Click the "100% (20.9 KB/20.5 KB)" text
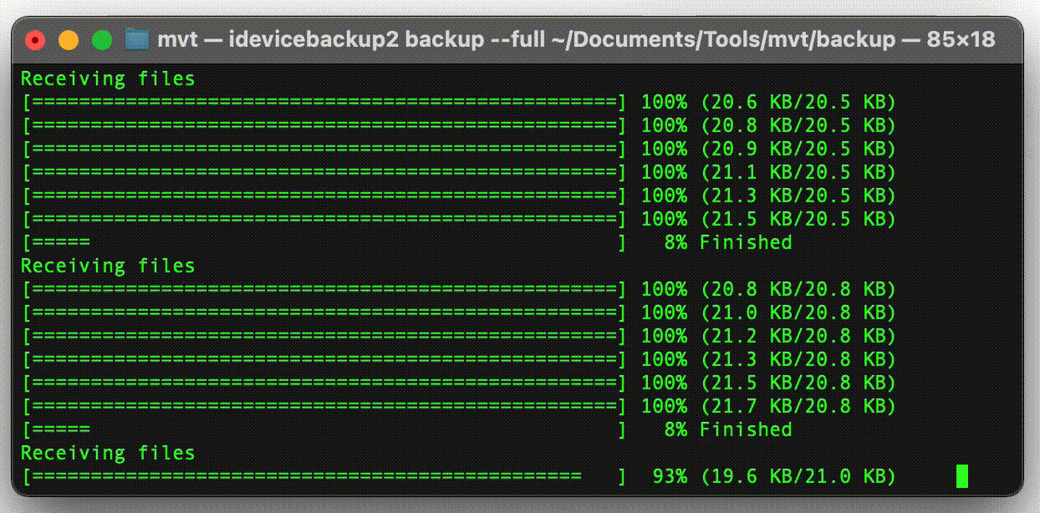Viewport: 1040px width, 513px height. click(x=768, y=149)
